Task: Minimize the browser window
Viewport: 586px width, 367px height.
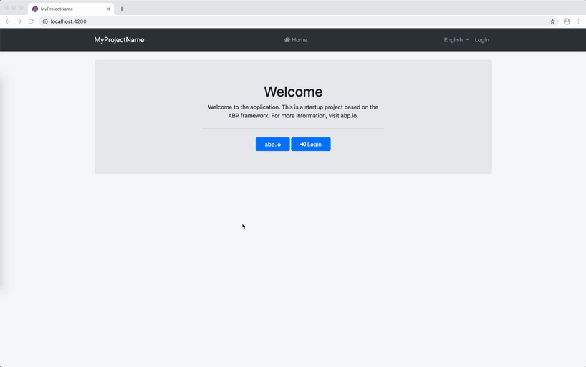Action: [14, 8]
